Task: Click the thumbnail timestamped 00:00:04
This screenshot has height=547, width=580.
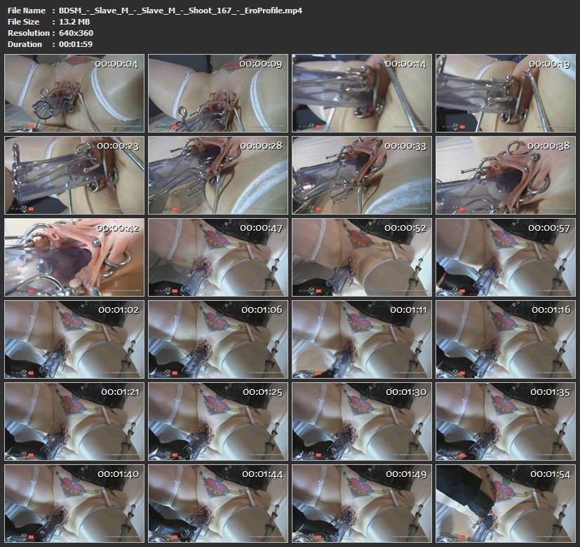Action: tap(74, 94)
